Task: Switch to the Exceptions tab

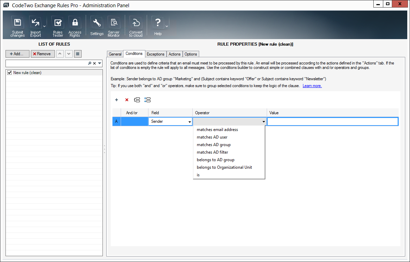Action: 156,54
